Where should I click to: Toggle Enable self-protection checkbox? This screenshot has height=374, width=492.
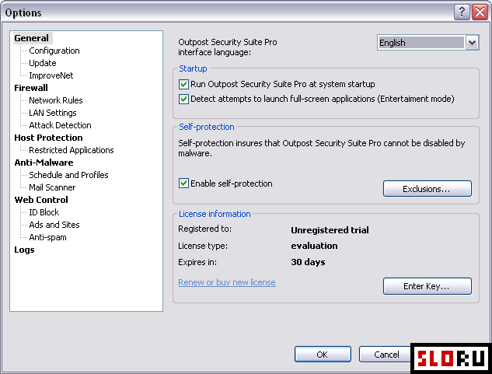[x=183, y=183]
